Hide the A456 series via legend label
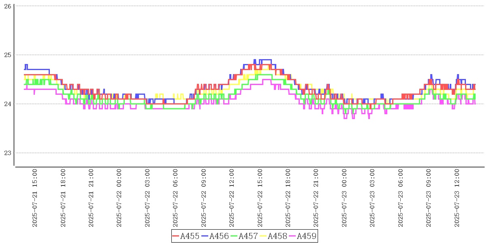489x243 pixels. coord(219,236)
